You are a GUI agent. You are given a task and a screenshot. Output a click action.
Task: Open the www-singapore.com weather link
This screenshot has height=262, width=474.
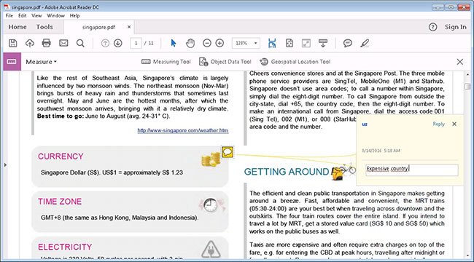[x=183, y=130]
